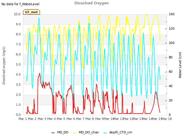Click the 2.0 left axis value
Screen dimensions: 184x138
pyautogui.click(x=18, y=95)
